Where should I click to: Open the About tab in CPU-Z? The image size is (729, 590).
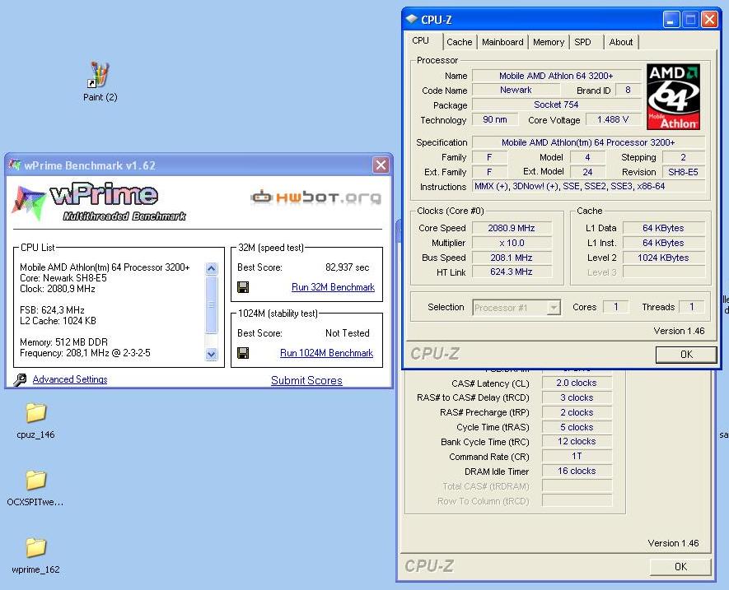(x=621, y=42)
